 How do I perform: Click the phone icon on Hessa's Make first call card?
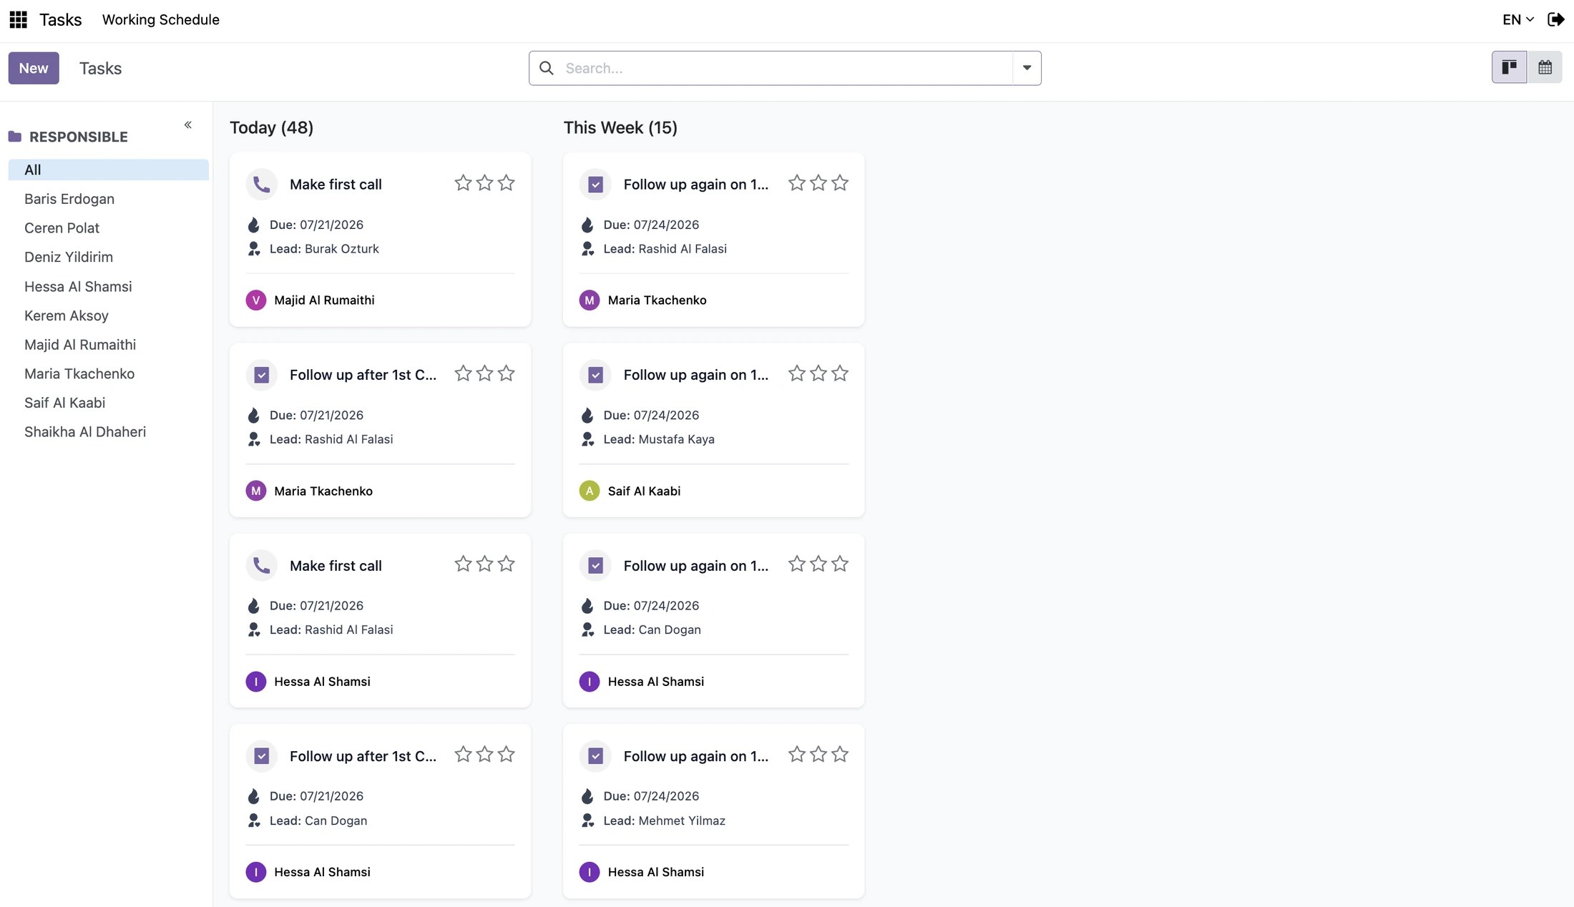262,566
